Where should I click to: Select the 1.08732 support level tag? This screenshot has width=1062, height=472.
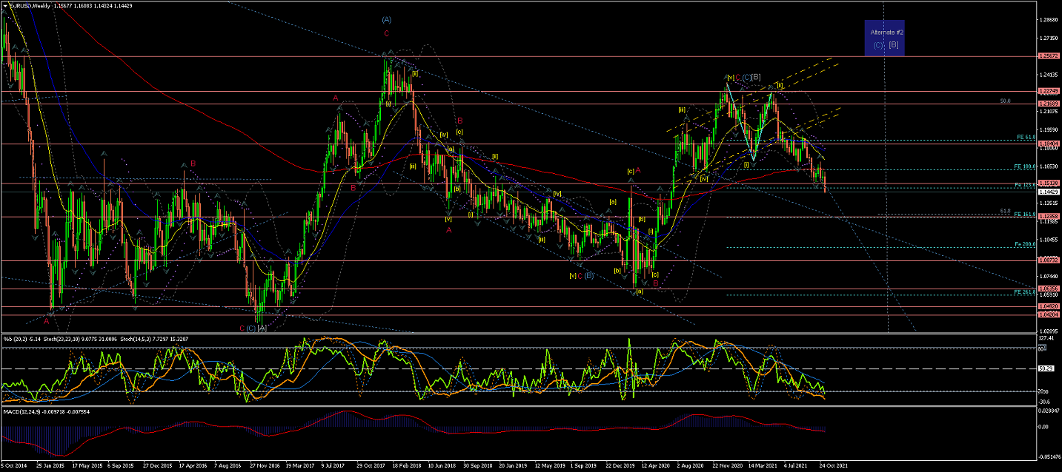pyautogui.click(x=1047, y=260)
